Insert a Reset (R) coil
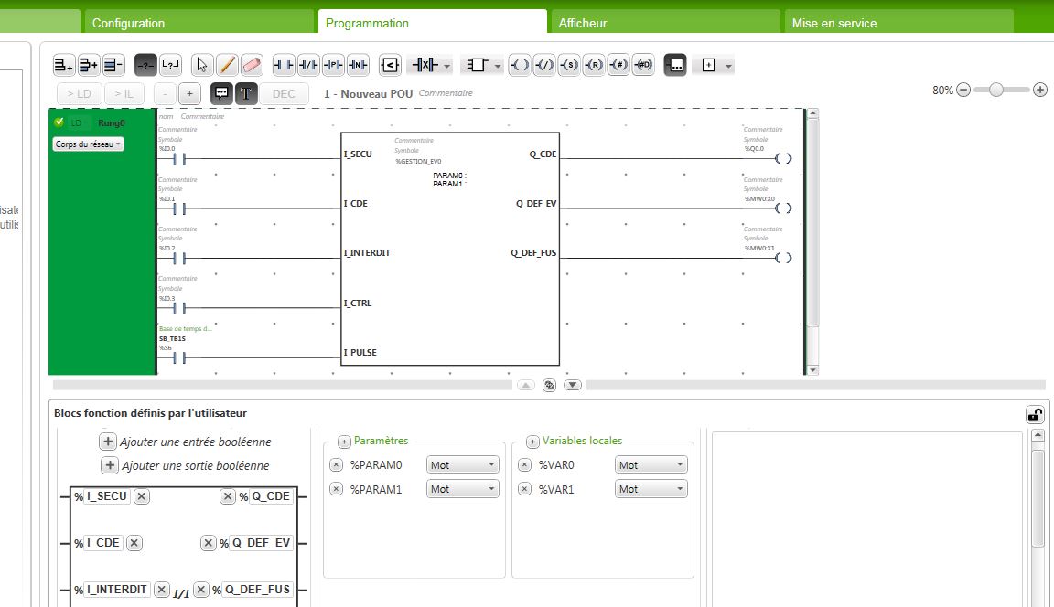The image size is (1054, 607). tap(594, 65)
